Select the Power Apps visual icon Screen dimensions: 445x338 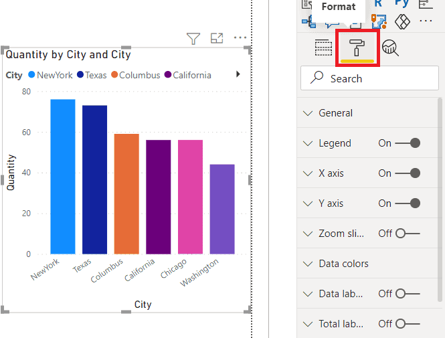(x=402, y=21)
